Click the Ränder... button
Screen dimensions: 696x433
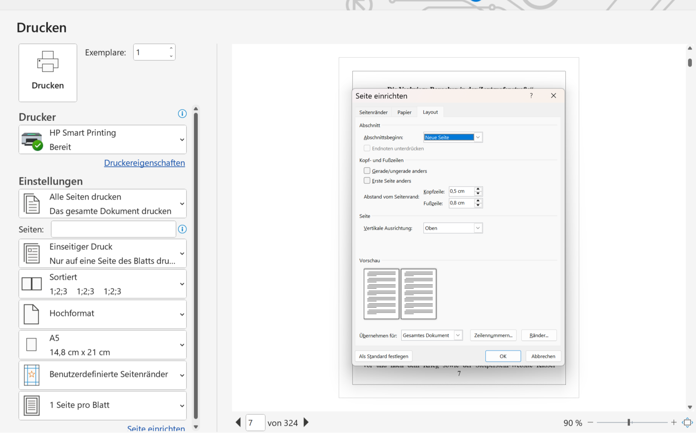[x=539, y=335]
